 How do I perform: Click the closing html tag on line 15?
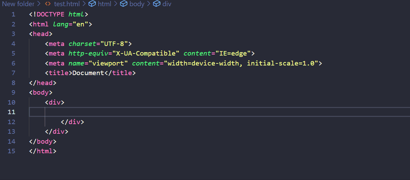(x=43, y=151)
